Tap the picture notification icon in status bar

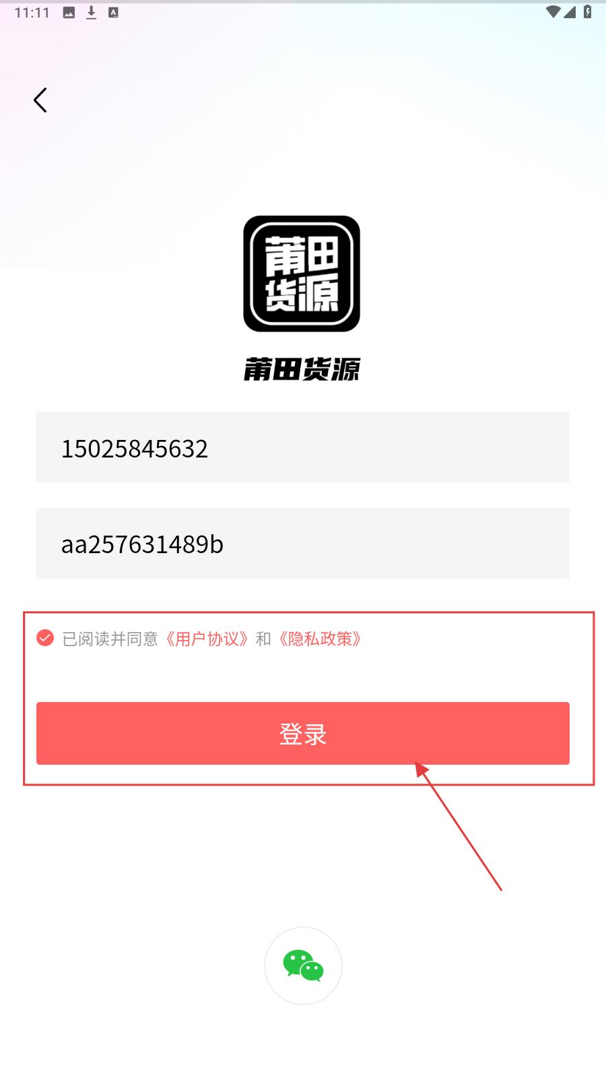click(x=69, y=13)
